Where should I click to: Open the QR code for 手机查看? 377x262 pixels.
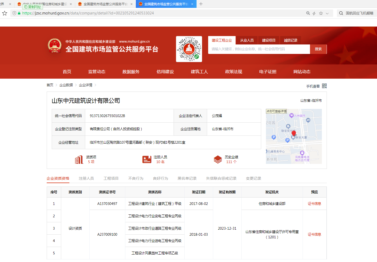[324, 86]
